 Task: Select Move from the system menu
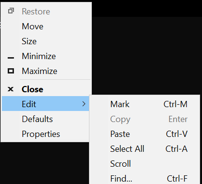coord(46,26)
